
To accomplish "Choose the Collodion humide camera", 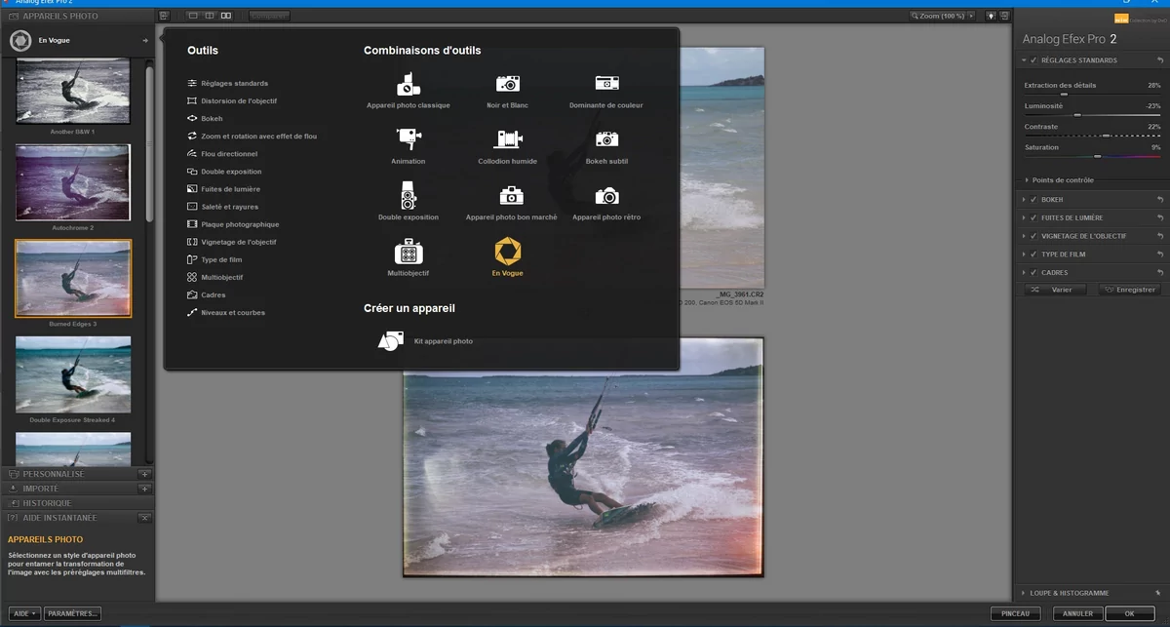I will pyautogui.click(x=507, y=139).
